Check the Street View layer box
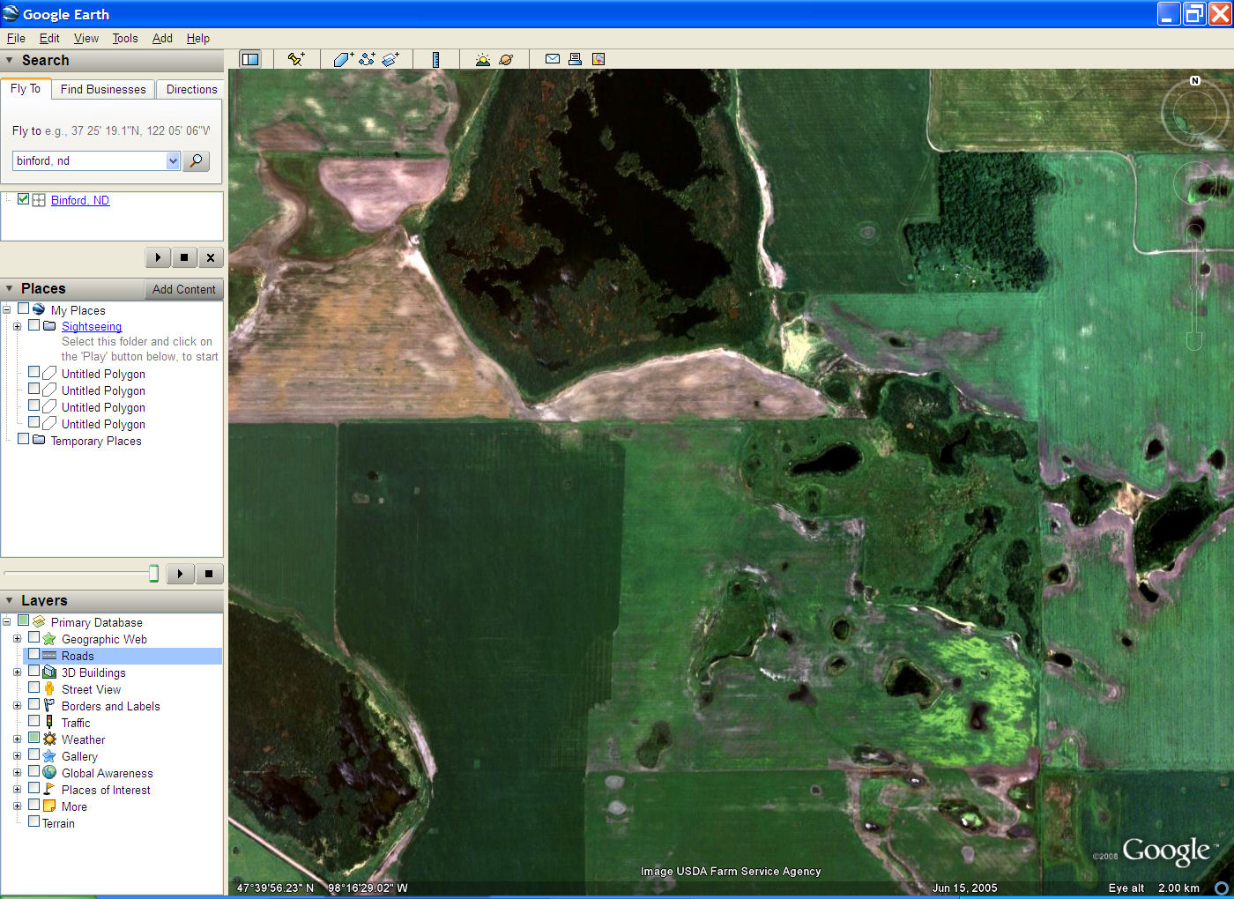The height and width of the screenshot is (899, 1234). coord(33,688)
